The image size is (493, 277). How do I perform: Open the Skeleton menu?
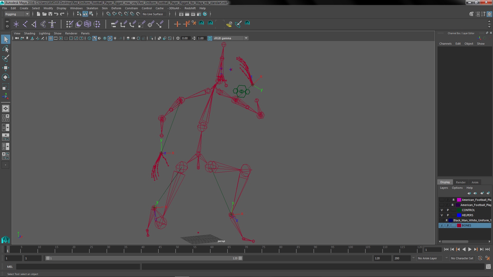tap(92, 8)
